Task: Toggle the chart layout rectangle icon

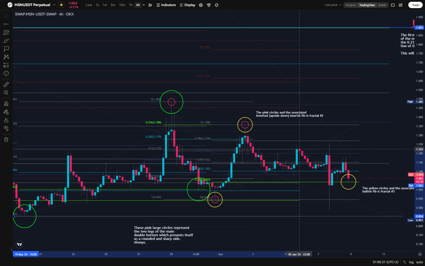Action: (x=393, y=5)
